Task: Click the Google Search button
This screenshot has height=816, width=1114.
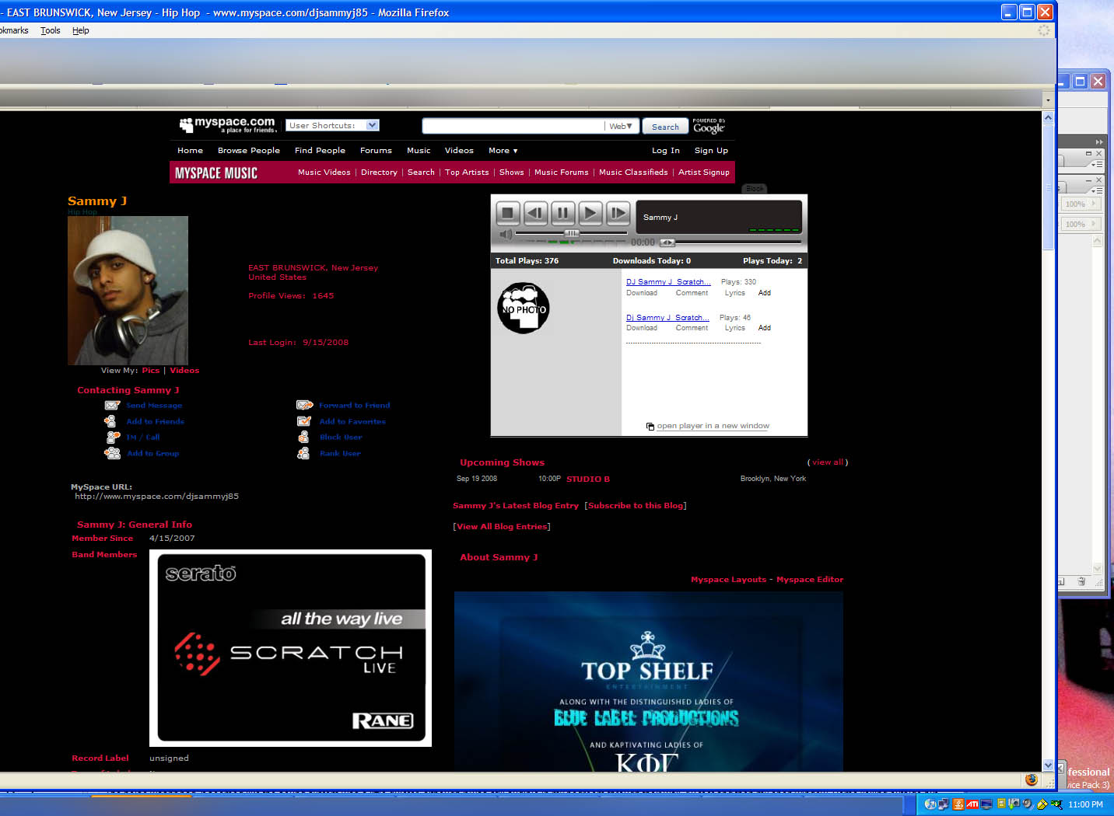Action: (665, 127)
